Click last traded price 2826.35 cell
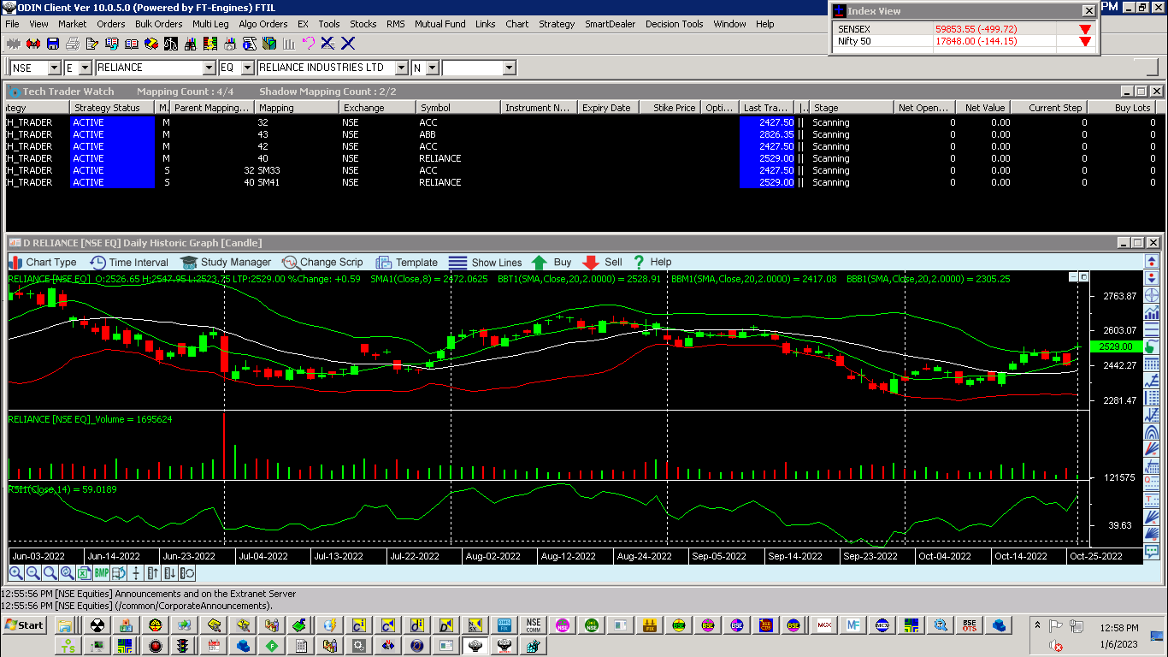The width and height of the screenshot is (1168, 657). (767, 134)
